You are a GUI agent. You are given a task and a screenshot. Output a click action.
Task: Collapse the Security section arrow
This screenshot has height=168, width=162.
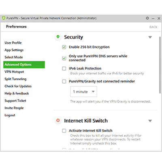tap(150, 37)
